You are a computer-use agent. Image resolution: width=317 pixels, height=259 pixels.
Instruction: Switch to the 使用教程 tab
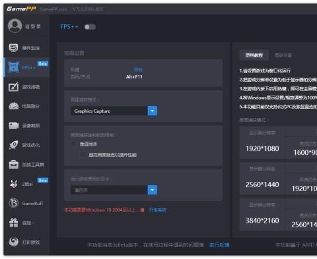(x=254, y=55)
